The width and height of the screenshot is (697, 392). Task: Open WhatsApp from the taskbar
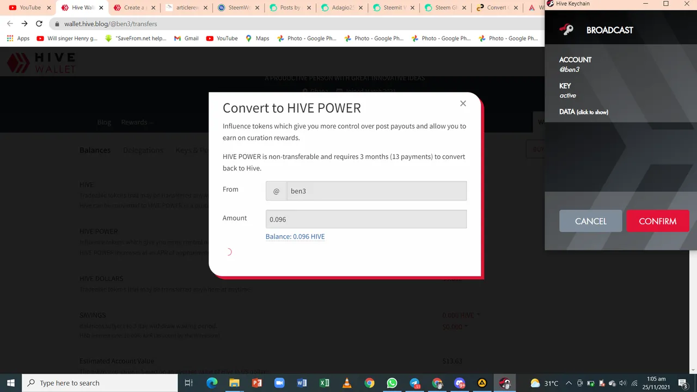(392, 383)
